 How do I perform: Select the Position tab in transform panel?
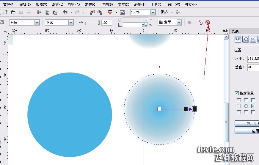coord(238,39)
